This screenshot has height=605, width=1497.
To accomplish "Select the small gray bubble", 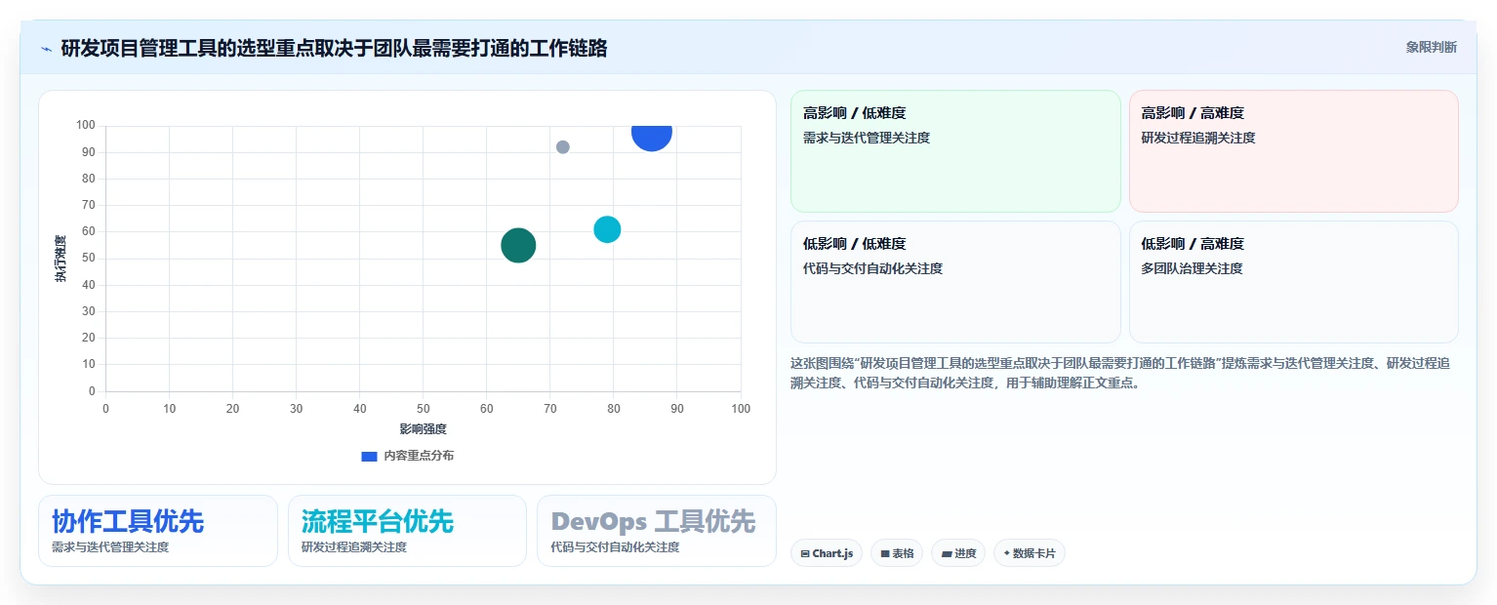I will click(563, 147).
